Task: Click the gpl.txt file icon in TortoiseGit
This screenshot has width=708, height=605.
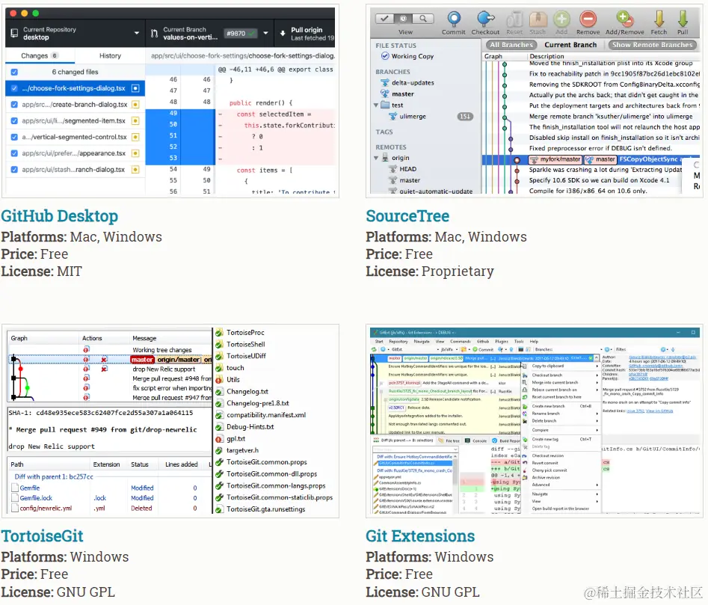Action: [219, 439]
